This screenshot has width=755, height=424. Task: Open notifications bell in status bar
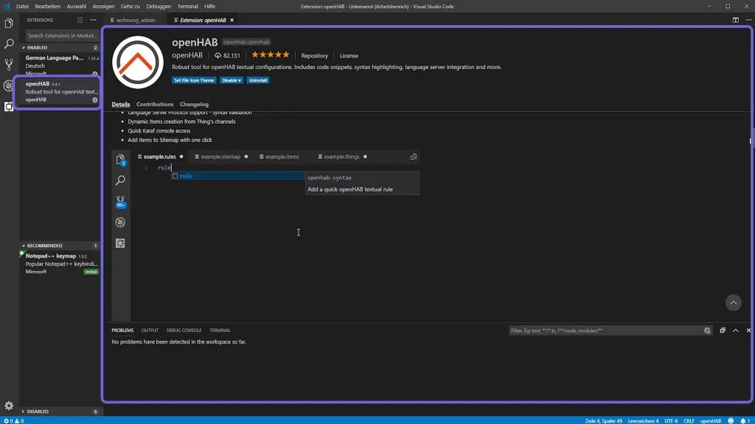click(x=745, y=420)
